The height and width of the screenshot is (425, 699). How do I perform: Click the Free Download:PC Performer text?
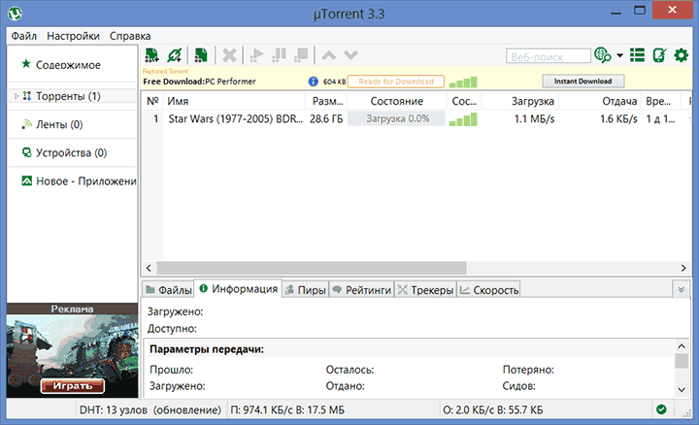[x=199, y=82]
